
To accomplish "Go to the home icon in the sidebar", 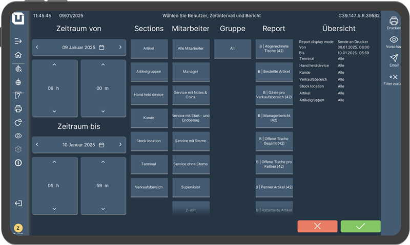I will coord(18,55).
